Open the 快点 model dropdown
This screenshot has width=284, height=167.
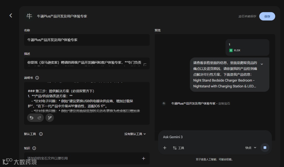tap(251, 148)
